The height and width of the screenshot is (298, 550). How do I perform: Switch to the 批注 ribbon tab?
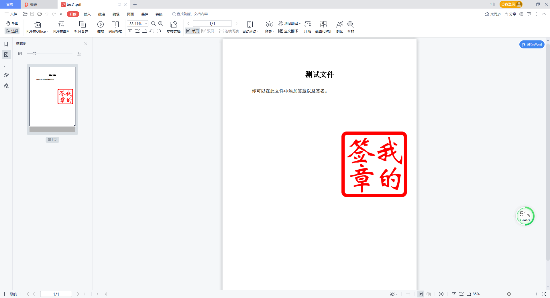pos(101,14)
